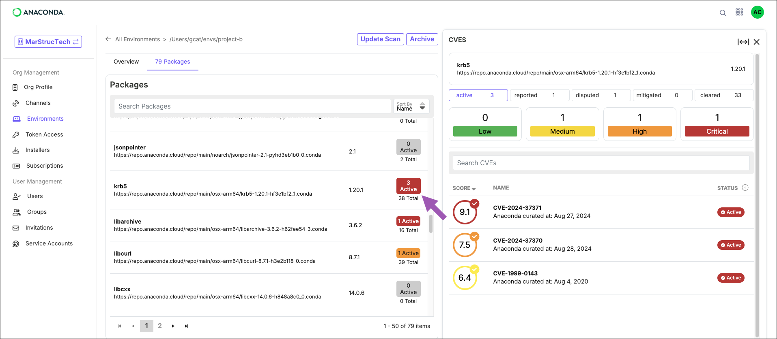777x339 pixels.
Task: Click the Groups icon in sidebar
Action: tap(17, 212)
